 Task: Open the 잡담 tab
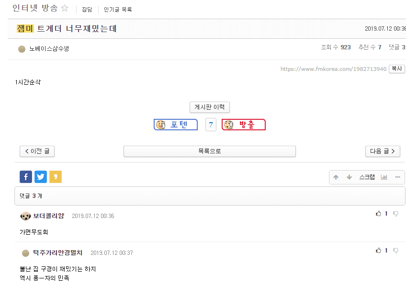coord(87,10)
